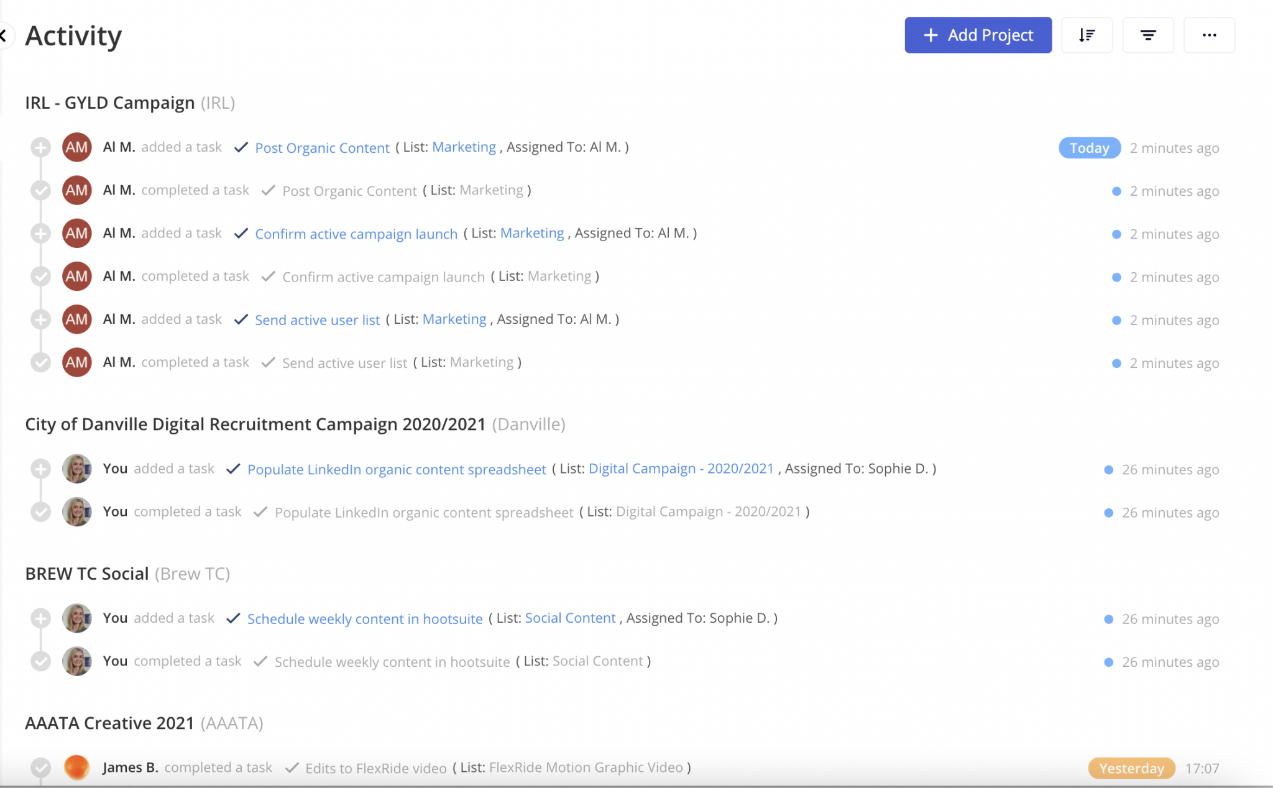
Task: Click James B. orange avatar
Action: 77,767
